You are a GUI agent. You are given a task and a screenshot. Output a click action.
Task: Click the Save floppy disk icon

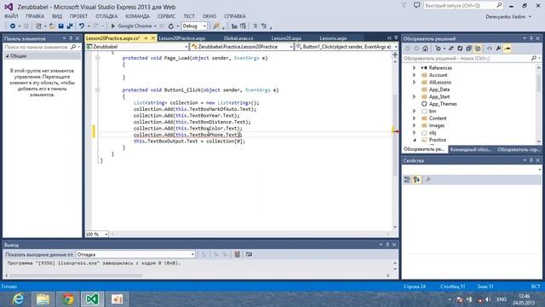coord(60,26)
